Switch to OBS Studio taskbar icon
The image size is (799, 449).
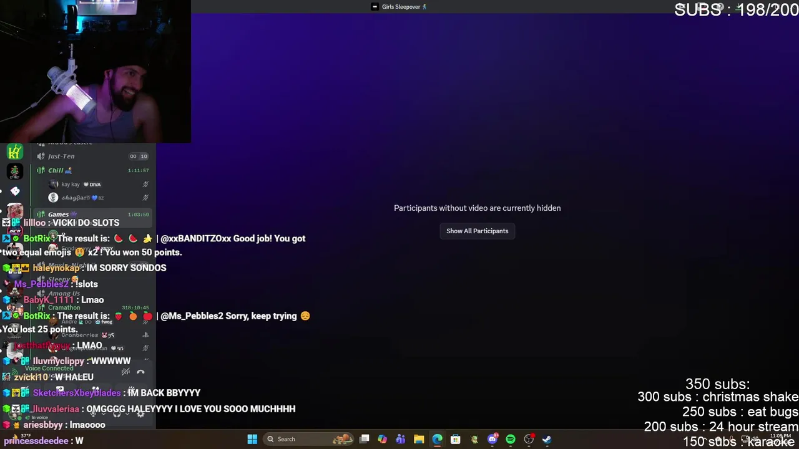[529, 439]
